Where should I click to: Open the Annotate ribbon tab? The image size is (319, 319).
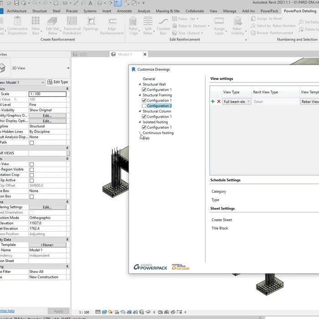pyautogui.click(x=124, y=11)
